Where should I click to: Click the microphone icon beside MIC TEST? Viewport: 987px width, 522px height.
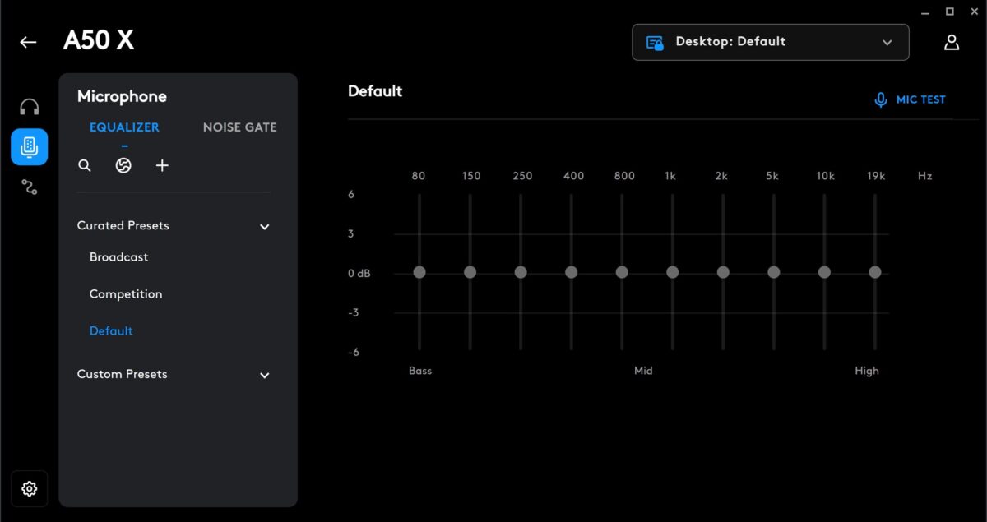coord(881,100)
